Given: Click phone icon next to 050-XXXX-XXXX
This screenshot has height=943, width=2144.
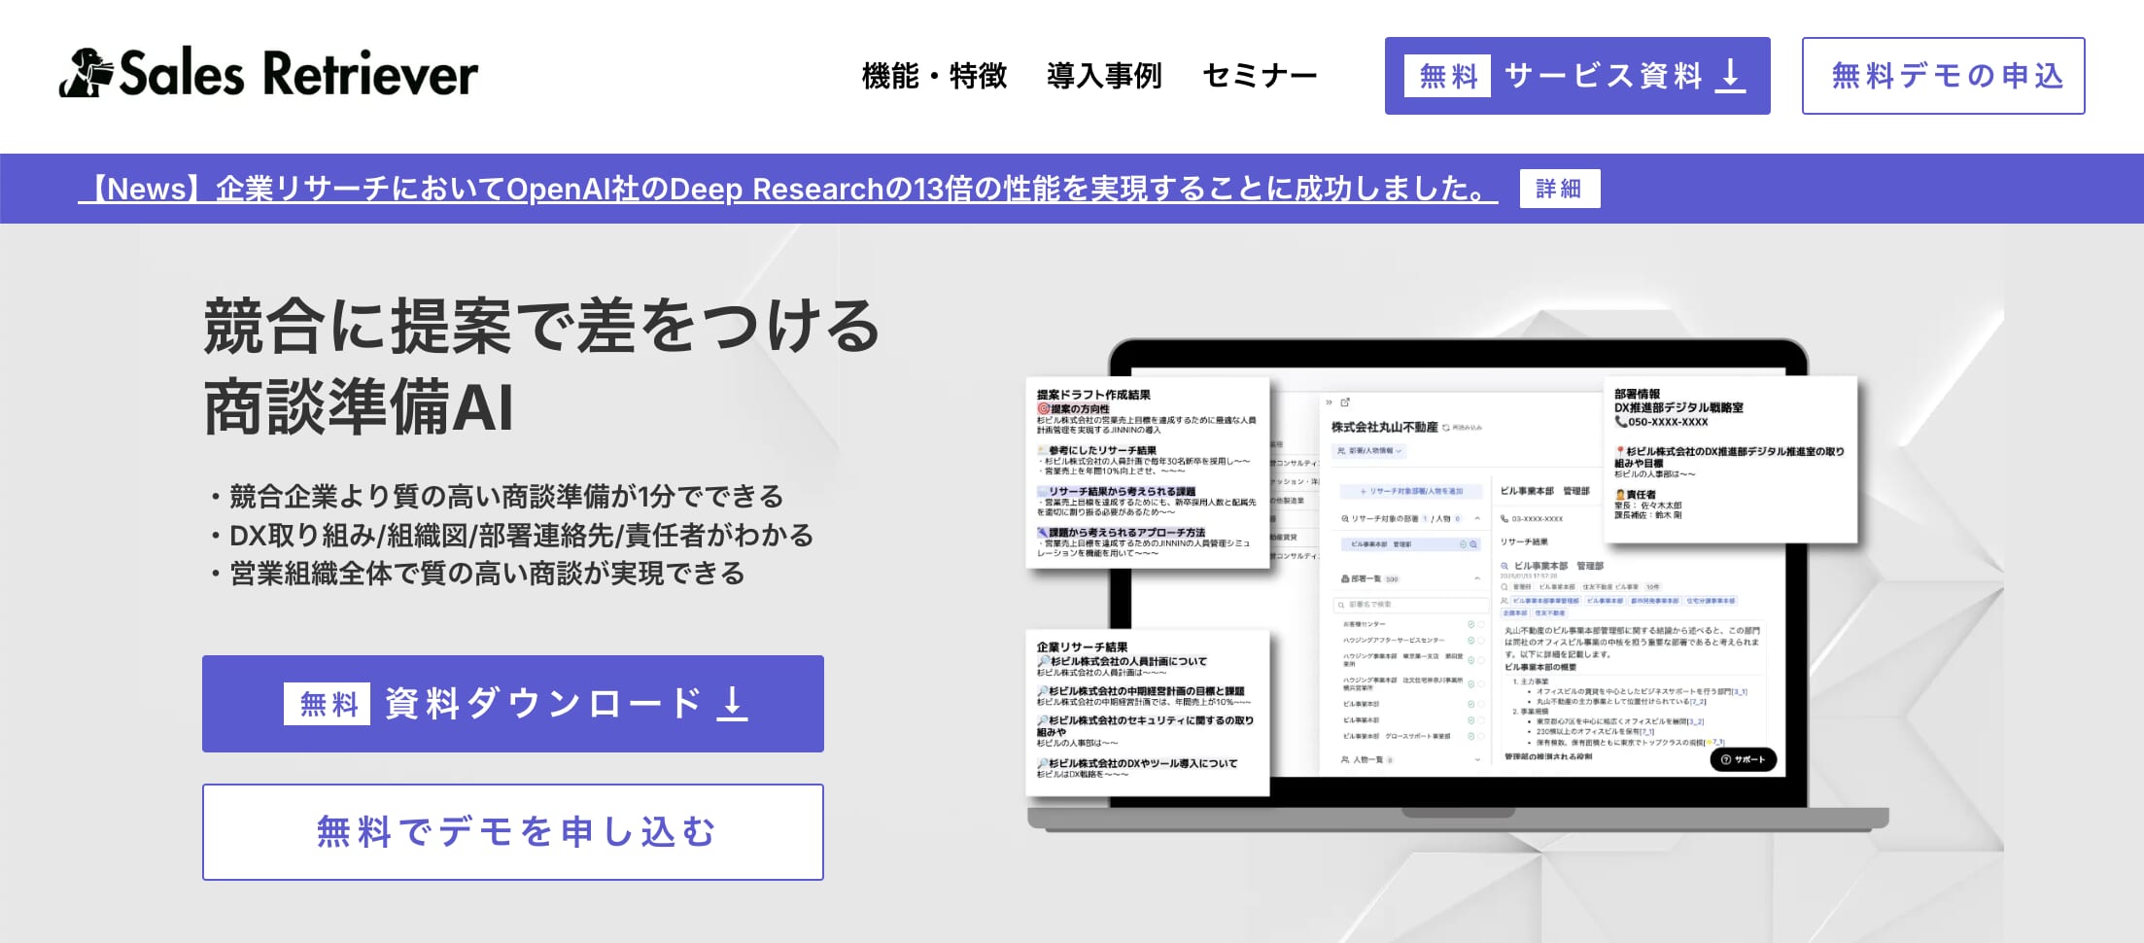Looking at the screenshot, I should pyautogui.click(x=1621, y=422).
